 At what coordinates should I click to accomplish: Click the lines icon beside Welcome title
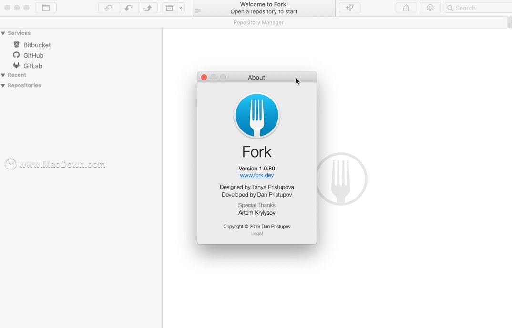pyautogui.click(x=197, y=11)
